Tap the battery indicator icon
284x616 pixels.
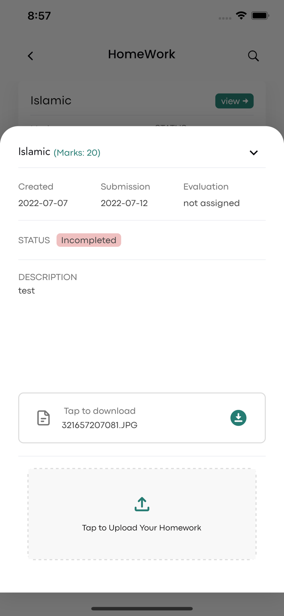coord(260,16)
